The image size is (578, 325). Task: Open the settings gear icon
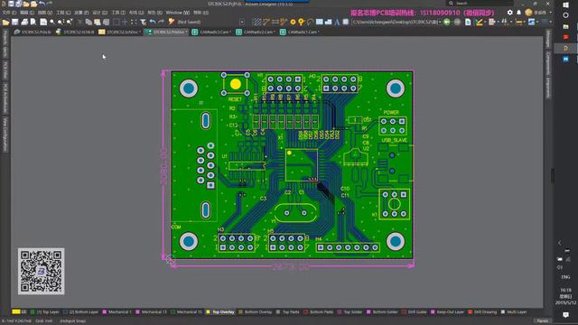pyautogui.click(x=509, y=12)
